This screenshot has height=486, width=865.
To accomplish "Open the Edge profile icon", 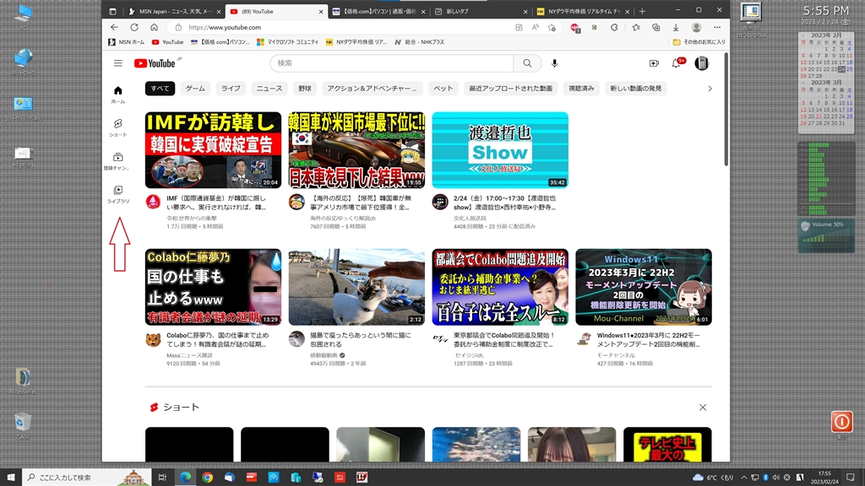I will coord(696,27).
